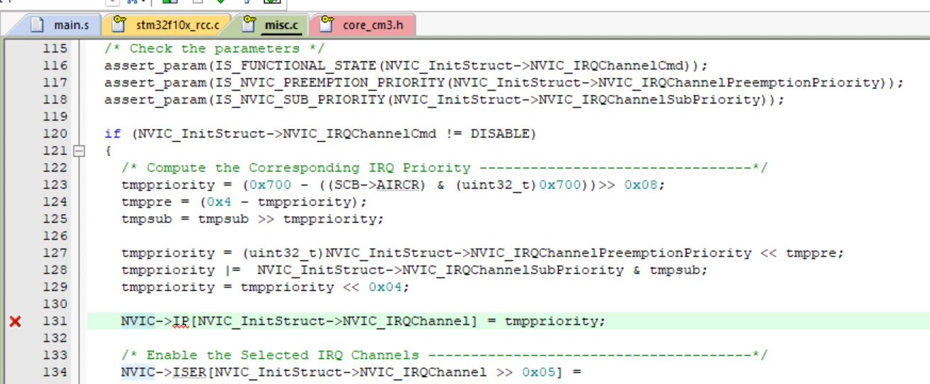This screenshot has height=384, width=930.
Task: Click the "Compute the Corresponding IRQ Priority" comment
Action: coord(444,168)
